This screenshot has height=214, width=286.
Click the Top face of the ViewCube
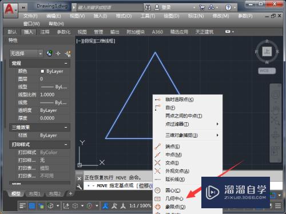point(267,52)
